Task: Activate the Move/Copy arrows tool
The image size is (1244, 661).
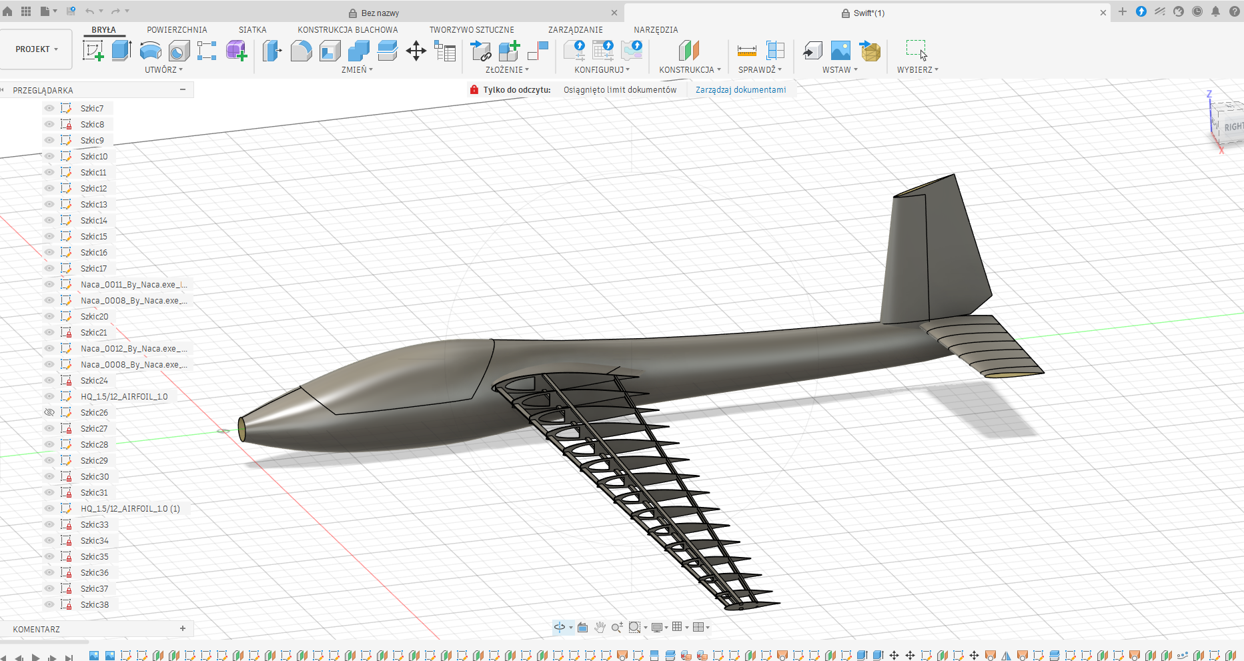Action: 416,51
